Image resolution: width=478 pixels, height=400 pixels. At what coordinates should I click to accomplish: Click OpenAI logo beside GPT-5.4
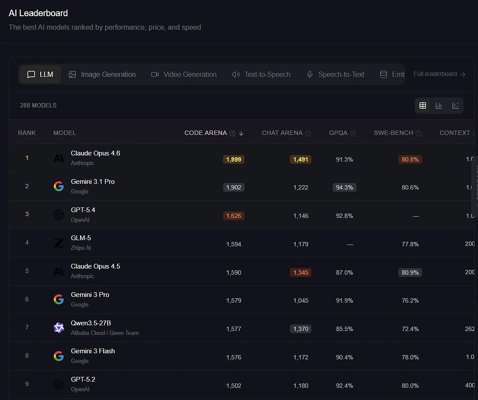(59, 214)
